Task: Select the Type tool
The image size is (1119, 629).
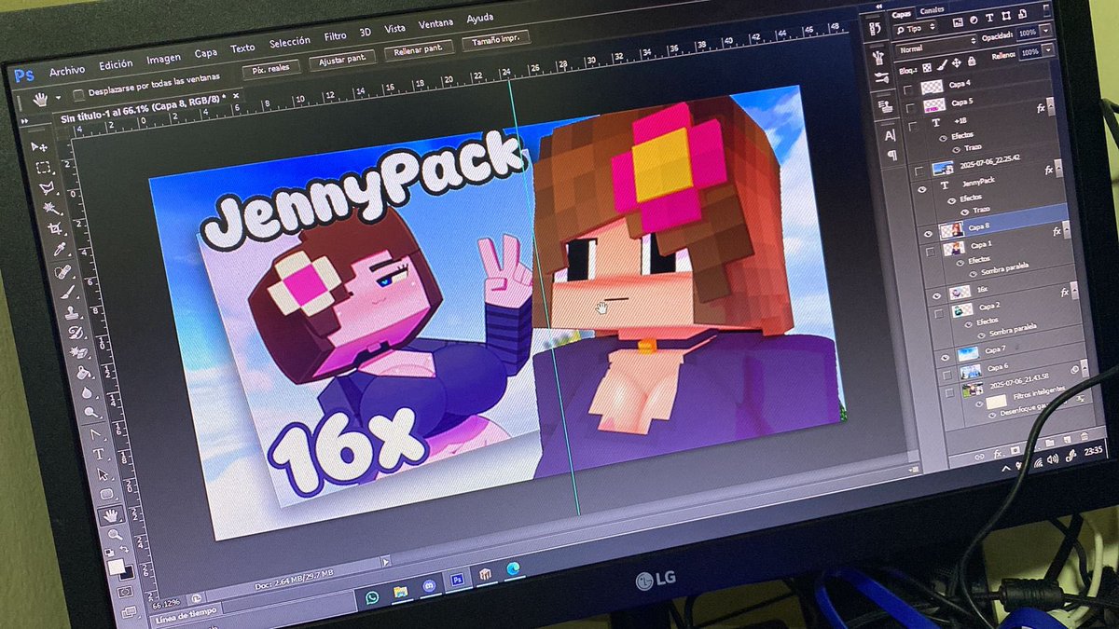Action: [96, 452]
